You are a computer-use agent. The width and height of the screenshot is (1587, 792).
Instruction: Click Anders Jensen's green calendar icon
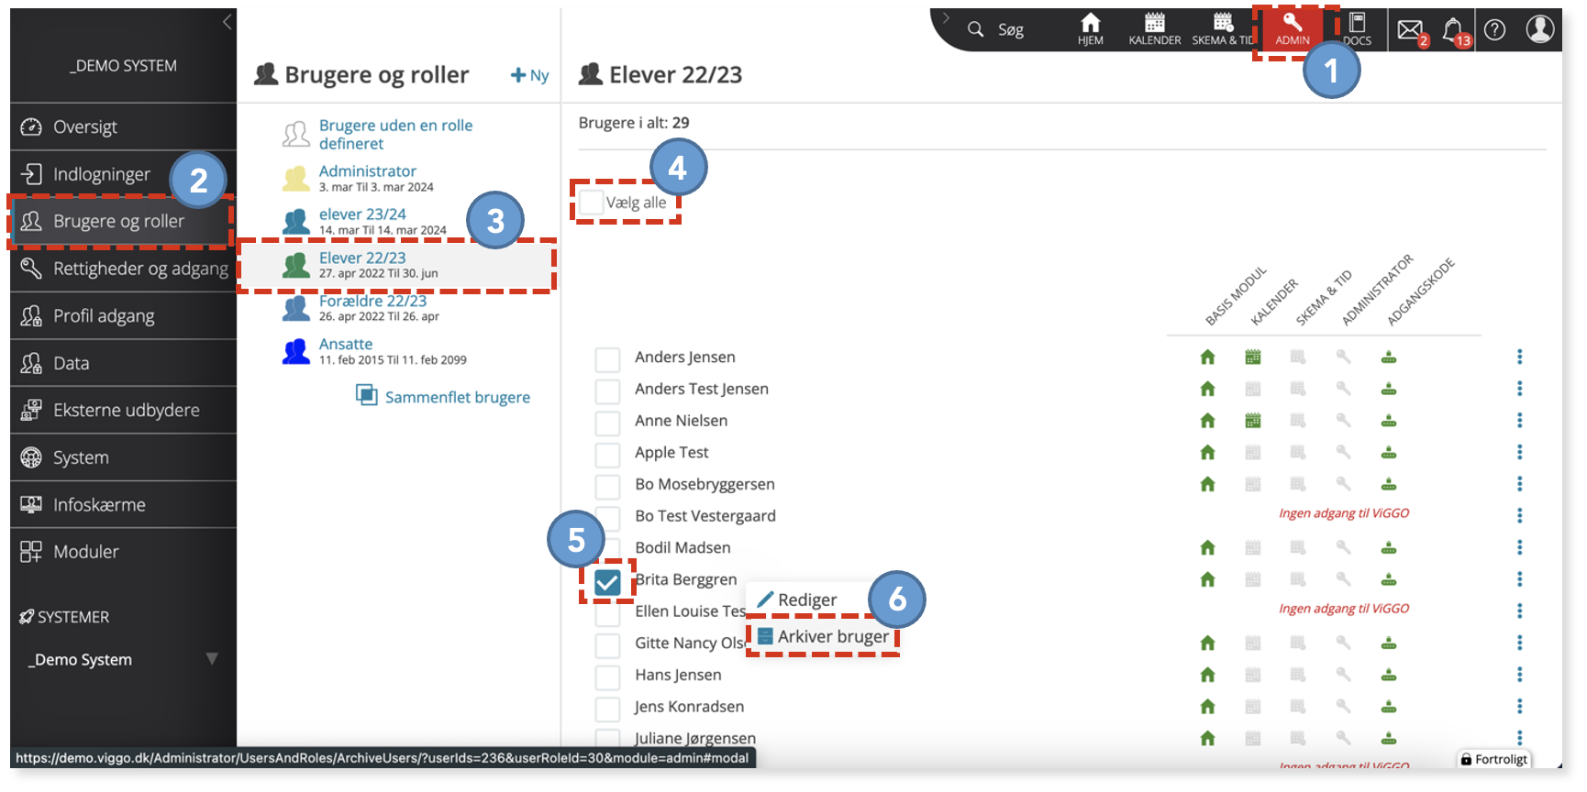pyautogui.click(x=1253, y=357)
